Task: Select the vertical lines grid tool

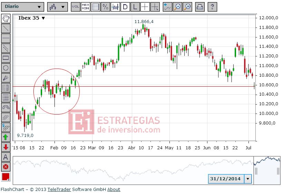Action: [6, 88]
